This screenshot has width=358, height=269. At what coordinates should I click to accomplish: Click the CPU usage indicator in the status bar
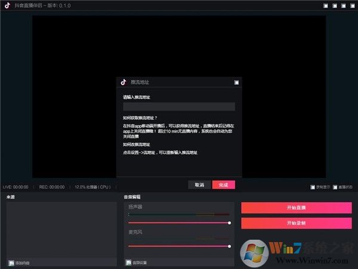pyautogui.click(x=92, y=187)
